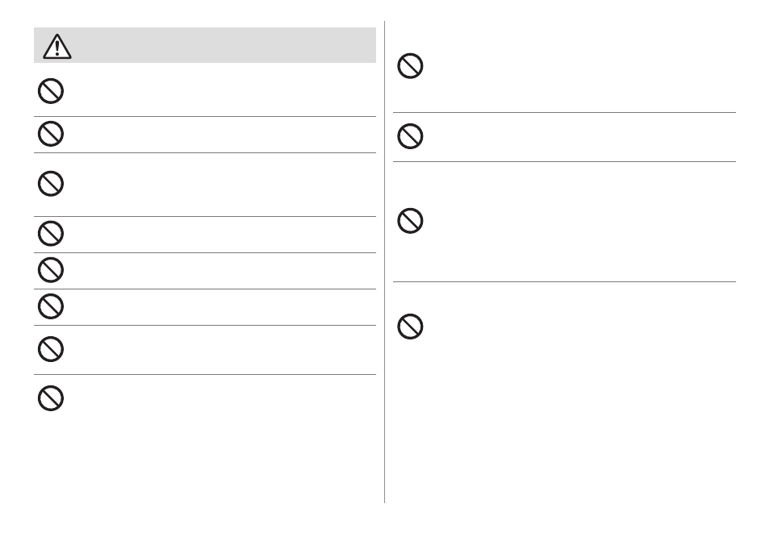This screenshot has height=541, width=770.
Task: Click the sixth prohibition icon in left column
Action: pos(51,306)
